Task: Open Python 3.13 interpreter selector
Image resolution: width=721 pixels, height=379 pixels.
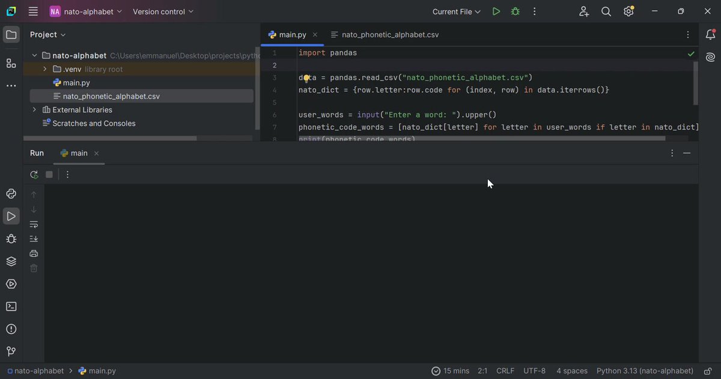Action: tap(645, 371)
